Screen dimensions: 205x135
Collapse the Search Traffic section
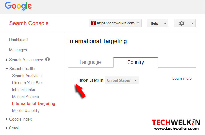pos(7,69)
